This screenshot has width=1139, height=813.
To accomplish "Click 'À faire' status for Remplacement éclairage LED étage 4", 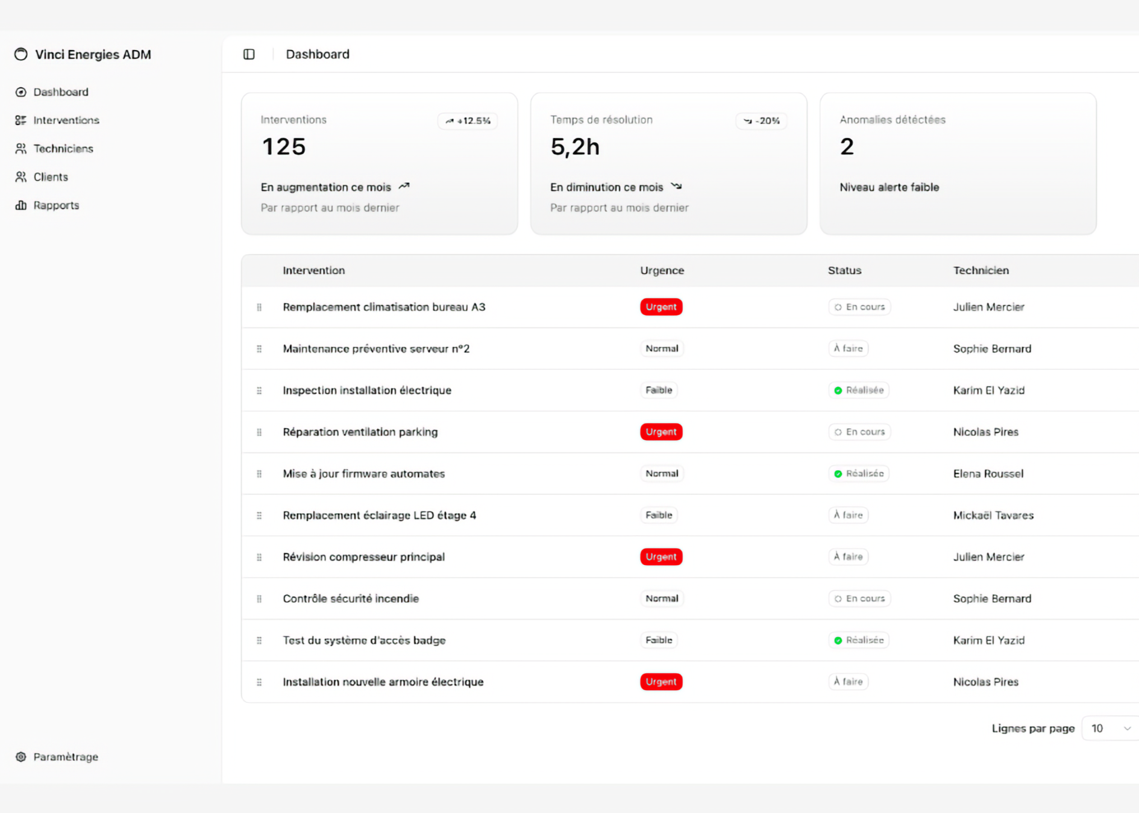I will pyautogui.click(x=849, y=516).
